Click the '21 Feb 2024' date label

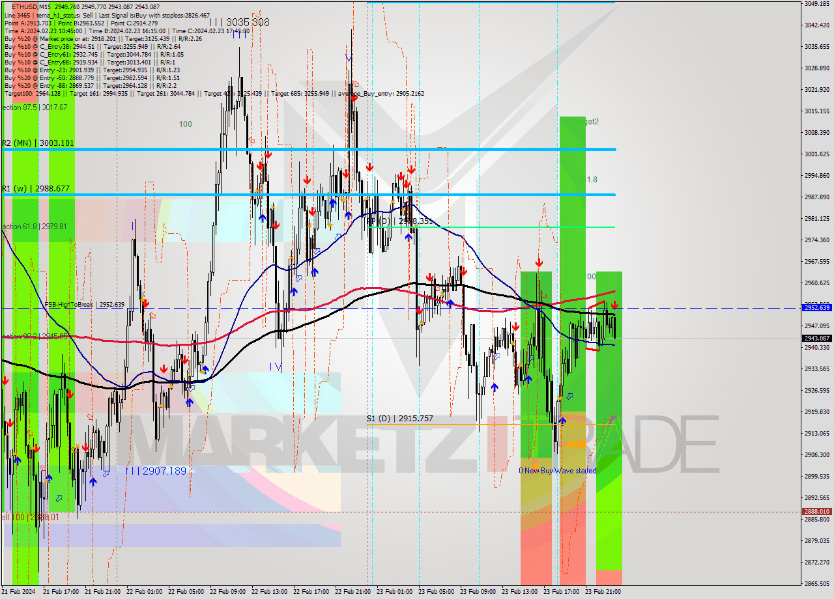[x=19, y=592]
